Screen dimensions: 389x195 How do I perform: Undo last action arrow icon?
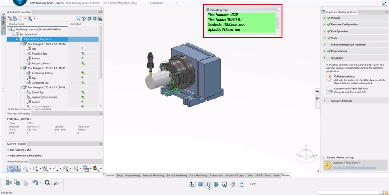click(x=35, y=182)
